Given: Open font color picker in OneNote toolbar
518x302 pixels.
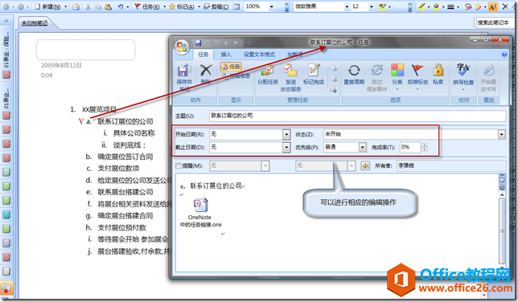Looking at the screenshot, I should [x=437, y=6].
